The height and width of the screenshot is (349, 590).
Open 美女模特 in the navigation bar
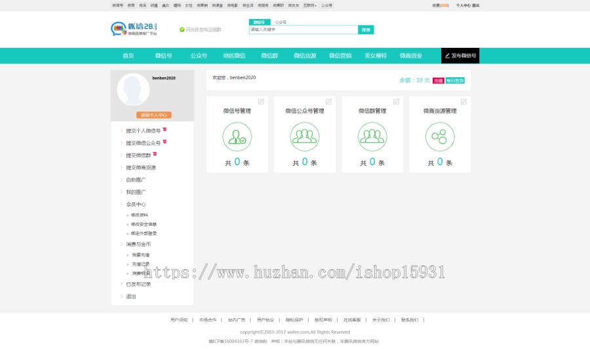(x=376, y=56)
